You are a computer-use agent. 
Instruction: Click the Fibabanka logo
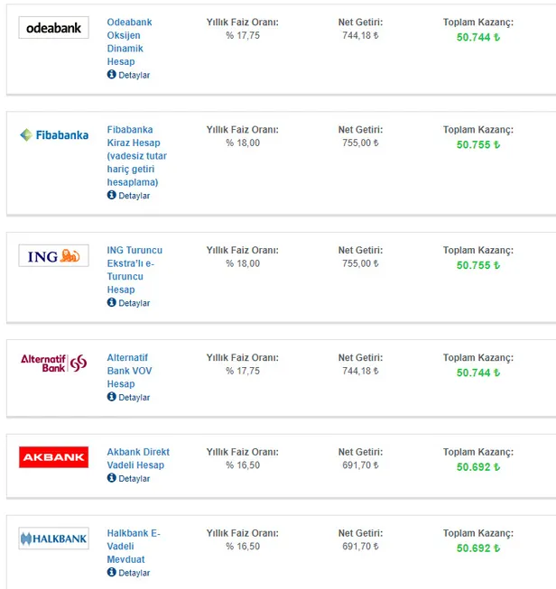[x=54, y=135]
